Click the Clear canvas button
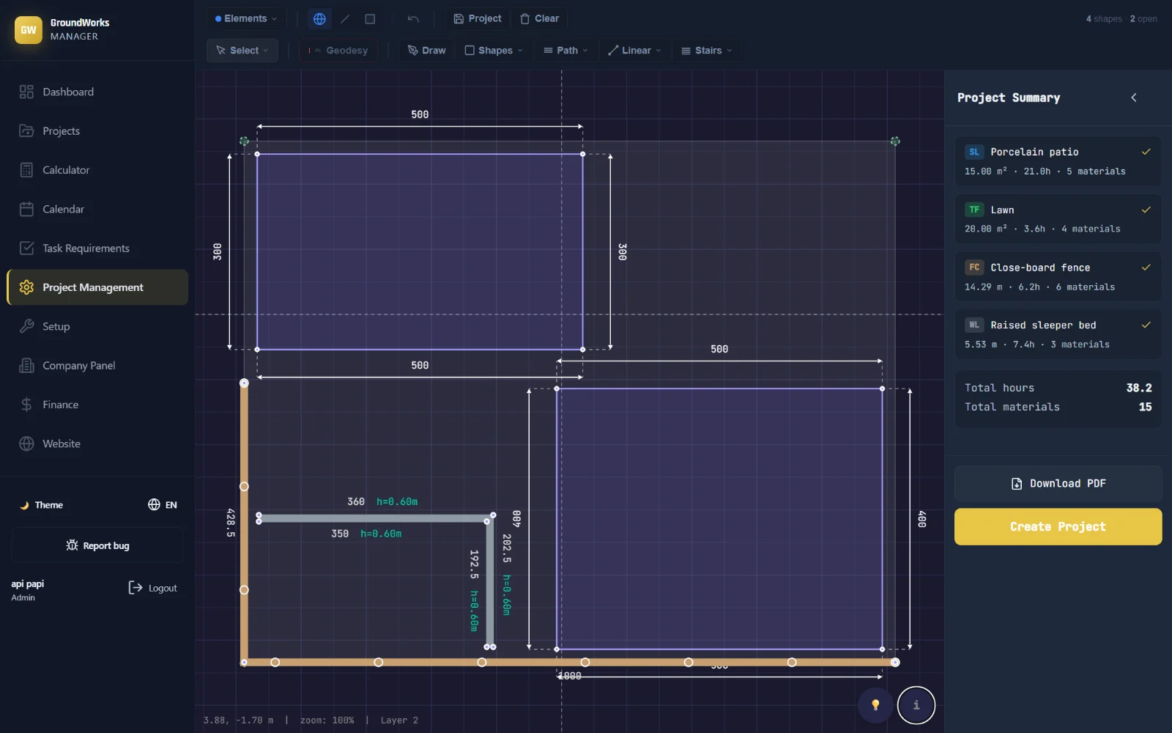The width and height of the screenshot is (1172, 733). [x=540, y=19]
